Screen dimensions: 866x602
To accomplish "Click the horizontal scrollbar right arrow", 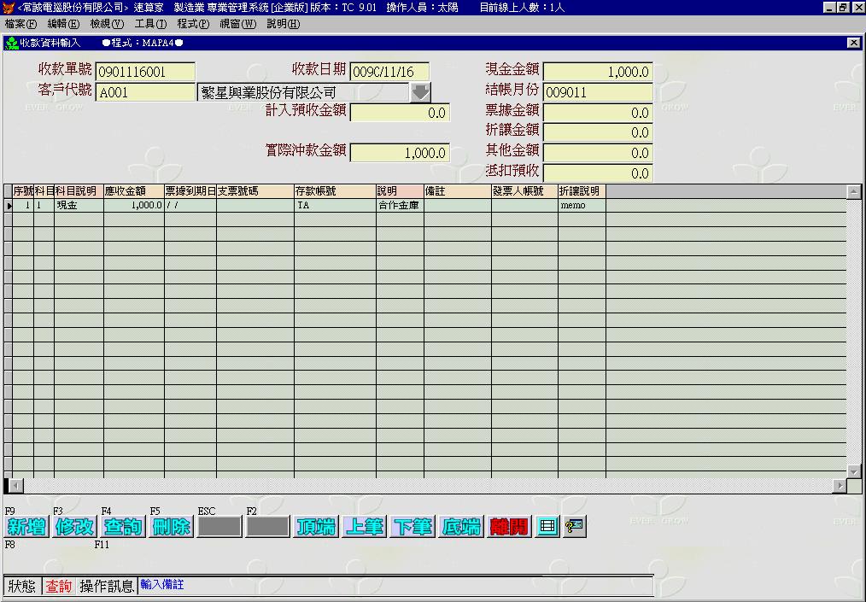I will (840, 485).
